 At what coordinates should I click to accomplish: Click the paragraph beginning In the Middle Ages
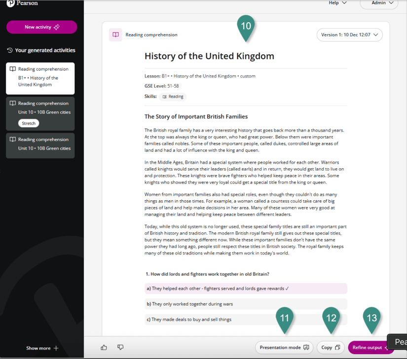244,172
